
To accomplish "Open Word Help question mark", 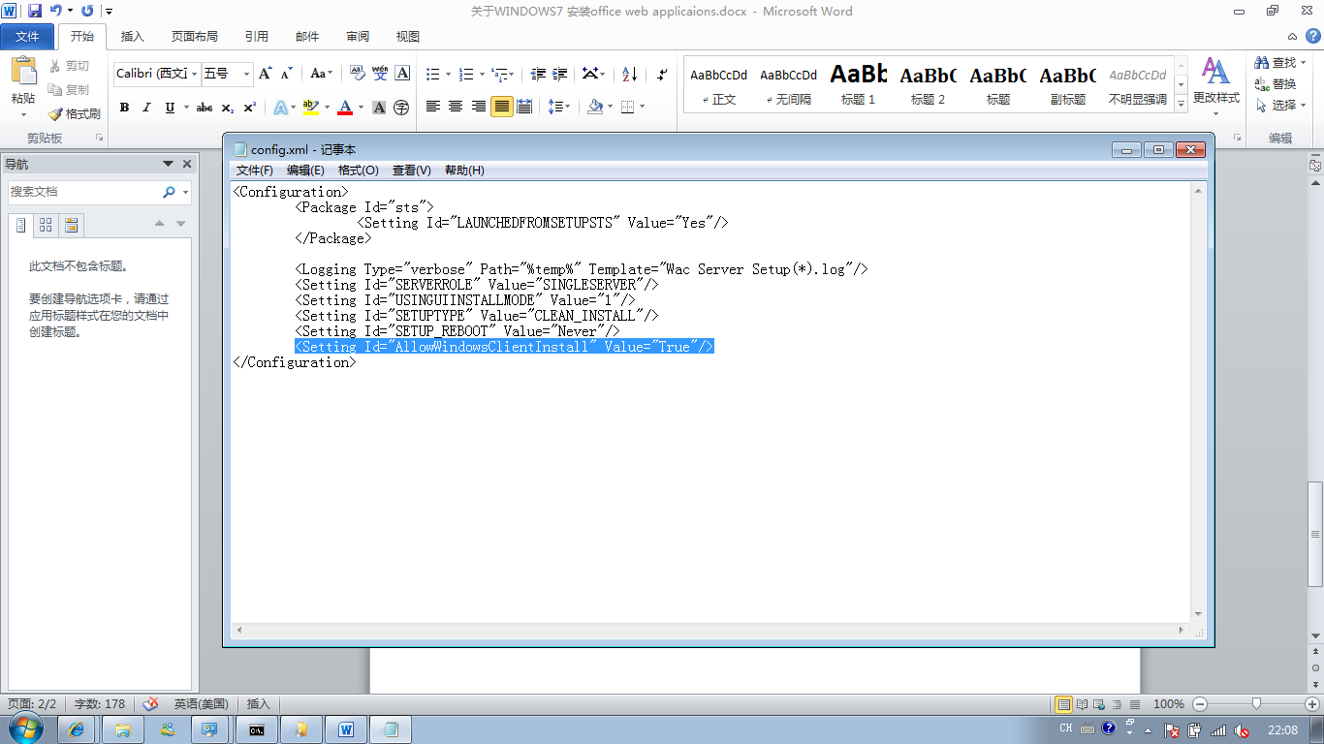I will pyautogui.click(x=1312, y=37).
